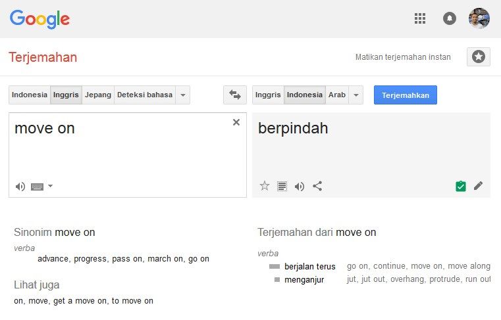Click the account profile picture

[479, 18]
